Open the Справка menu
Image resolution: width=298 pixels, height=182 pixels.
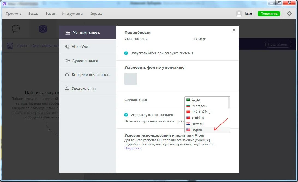tap(96, 14)
